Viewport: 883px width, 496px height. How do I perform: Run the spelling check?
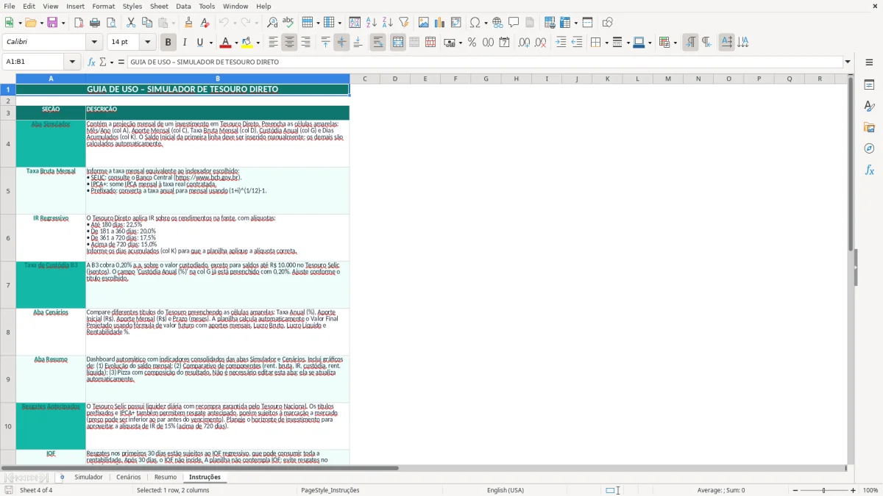[x=288, y=23]
